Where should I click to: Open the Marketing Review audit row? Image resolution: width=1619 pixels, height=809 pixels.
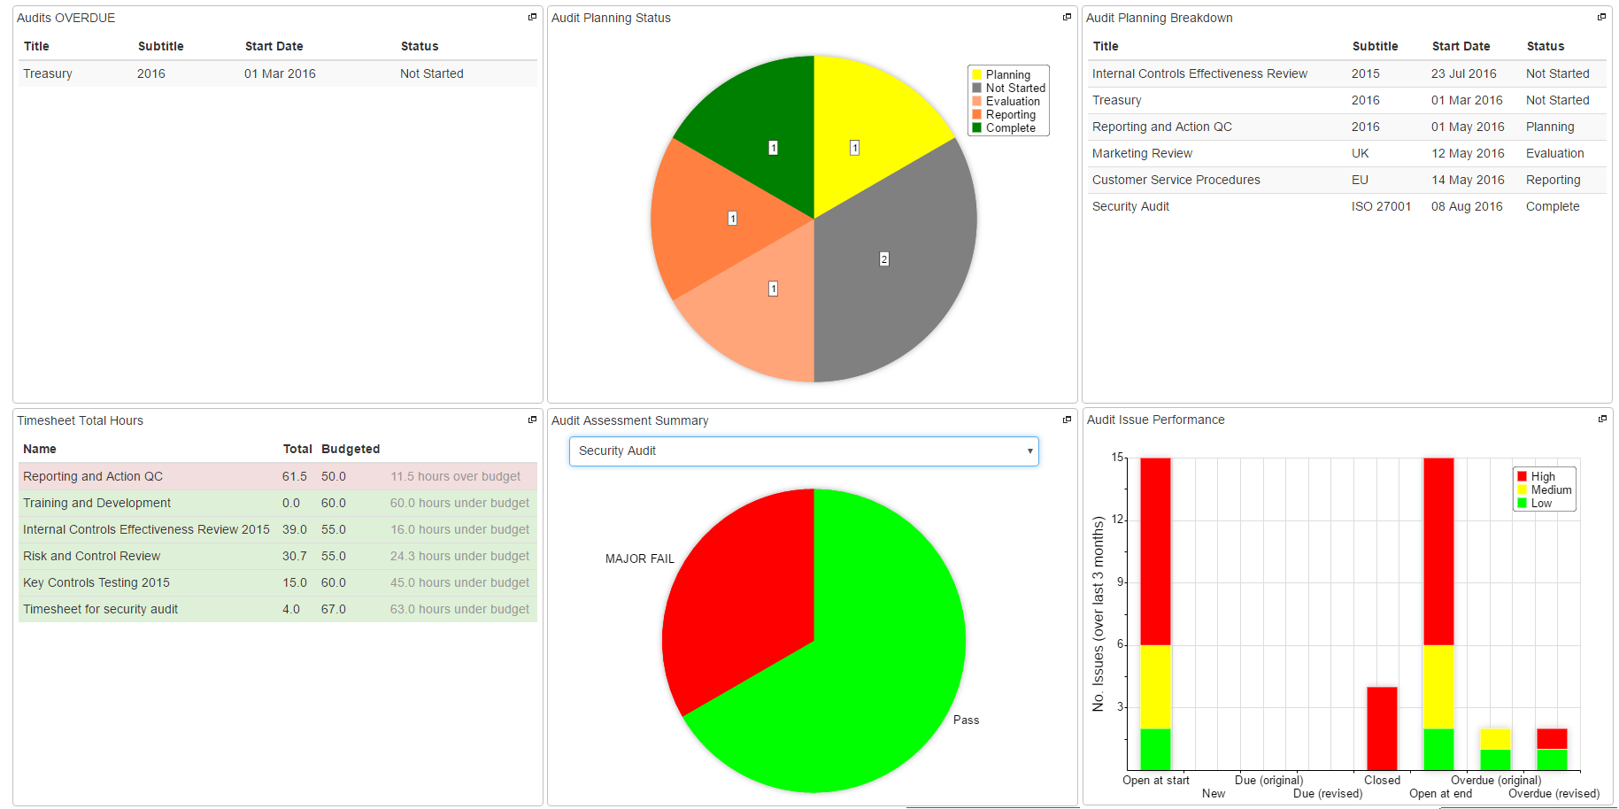(x=1142, y=153)
